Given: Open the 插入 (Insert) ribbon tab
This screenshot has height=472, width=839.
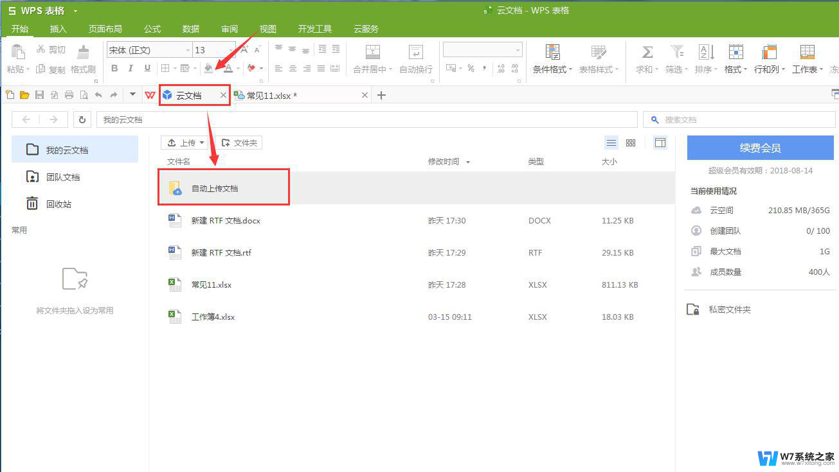Looking at the screenshot, I should point(59,29).
